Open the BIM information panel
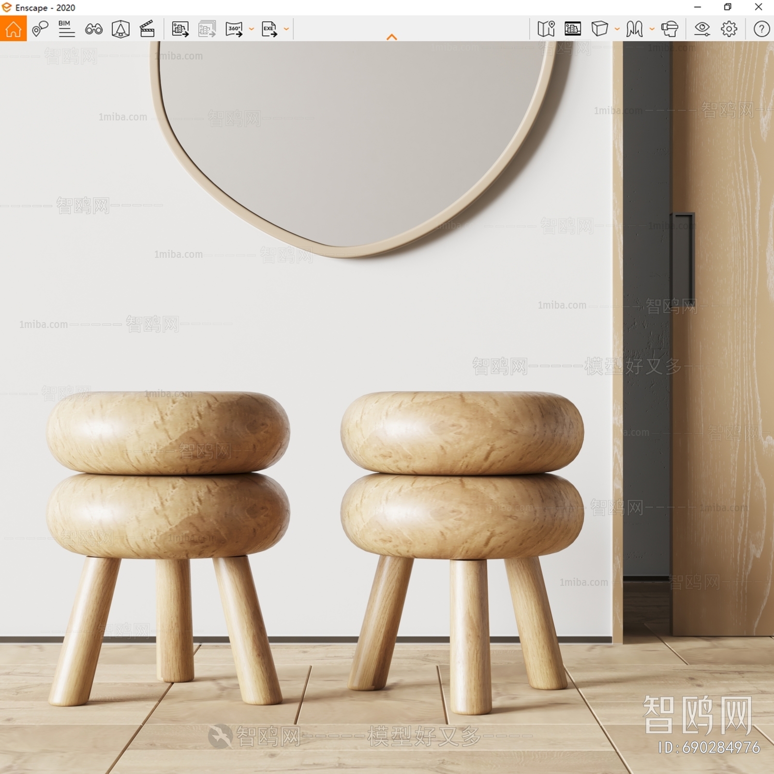Viewport: 774px width, 774px height. point(66,29)
